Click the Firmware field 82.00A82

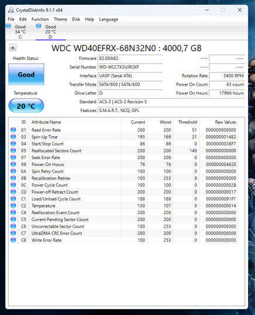(x=130, y=58)
